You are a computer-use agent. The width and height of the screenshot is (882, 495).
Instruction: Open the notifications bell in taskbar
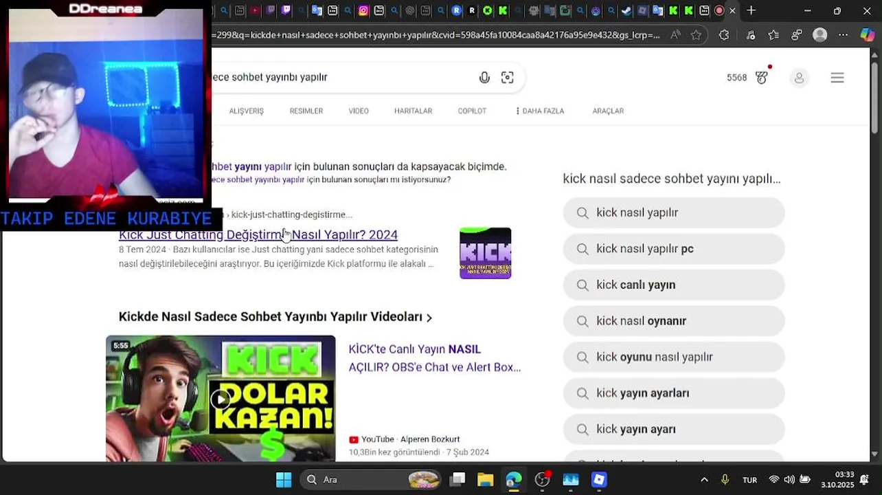pyautogui.click(x=865, y=480)
